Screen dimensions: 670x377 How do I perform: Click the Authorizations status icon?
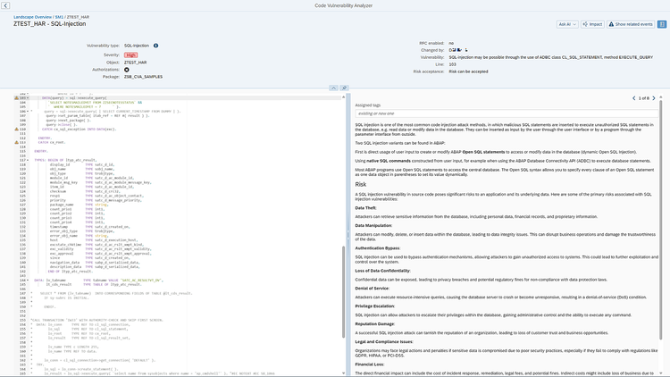pyautogui.click(x=127, y=70)
